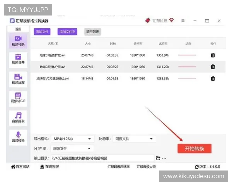
Task: Click the 00:02:35 duration cell
Action: (x=113, y=55)
